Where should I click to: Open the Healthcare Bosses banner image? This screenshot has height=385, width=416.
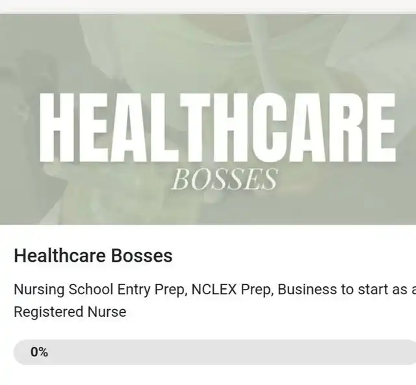(208, 119)
